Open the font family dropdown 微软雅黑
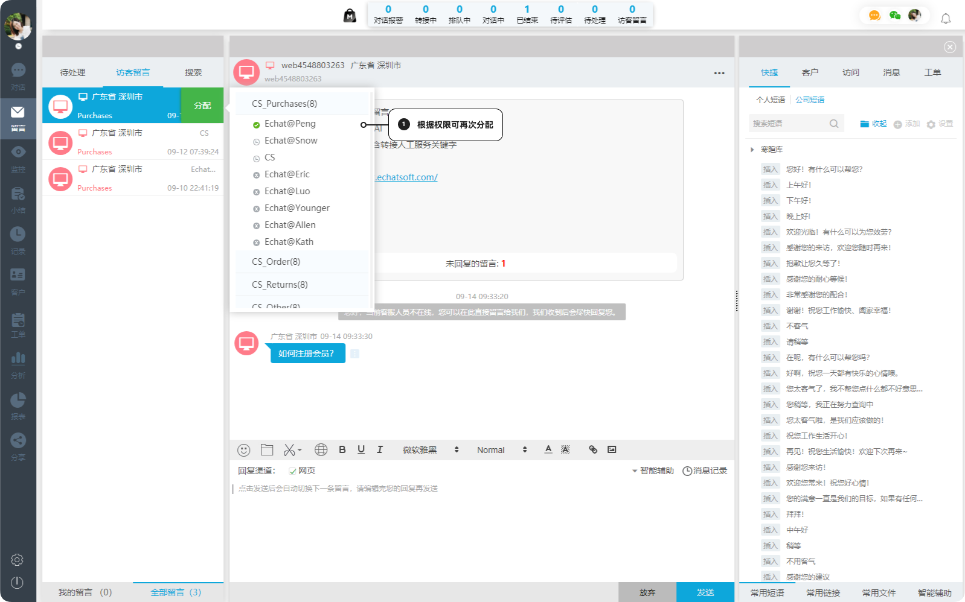The height and width of the screenshot is (602, 965). [431, 450]
